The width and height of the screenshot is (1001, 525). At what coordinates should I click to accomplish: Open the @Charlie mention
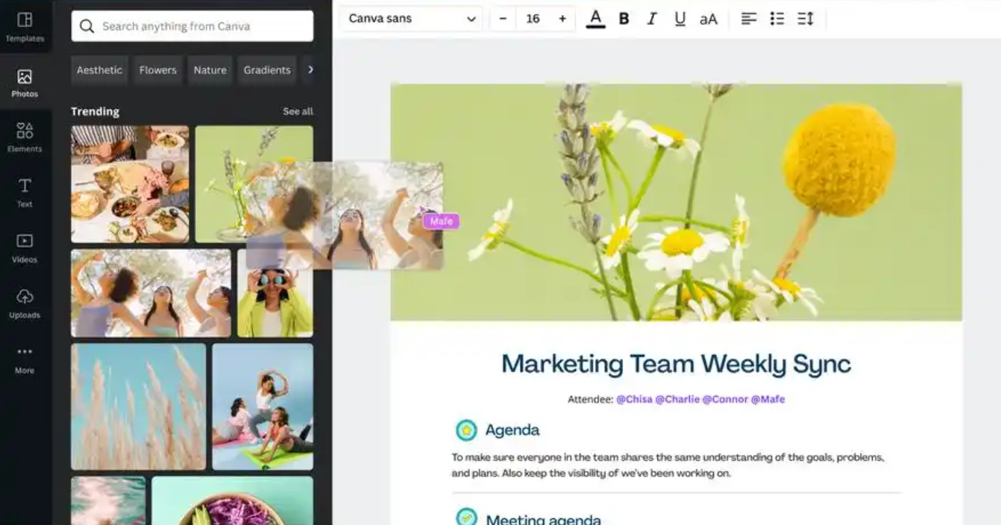coord(677,399)
